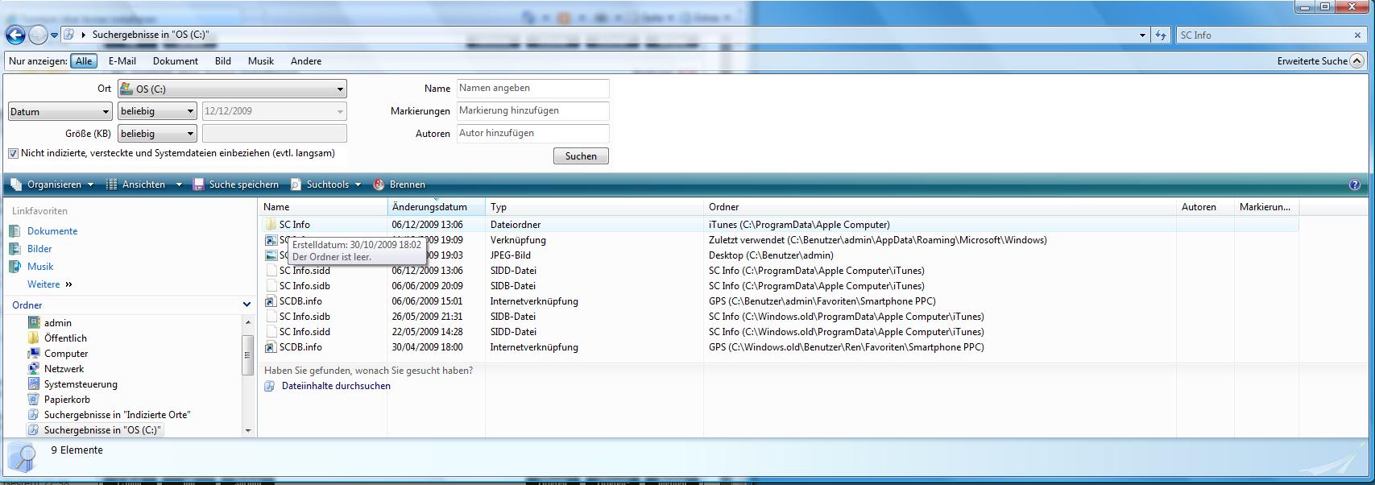Viewport: 1375px width, 485px height.
Task: Collapse the Ordner pane chevron
Action: tap(246, 305)
